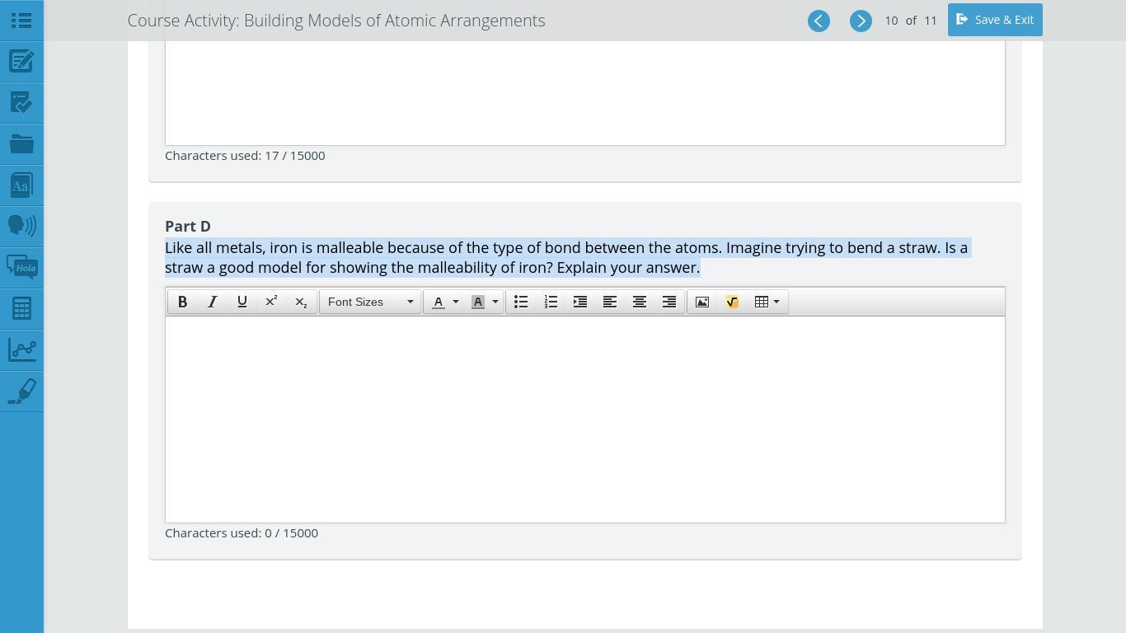Insert an image into the answer
The height and width of the screenshot is (633, 1126).
[702, 302]
